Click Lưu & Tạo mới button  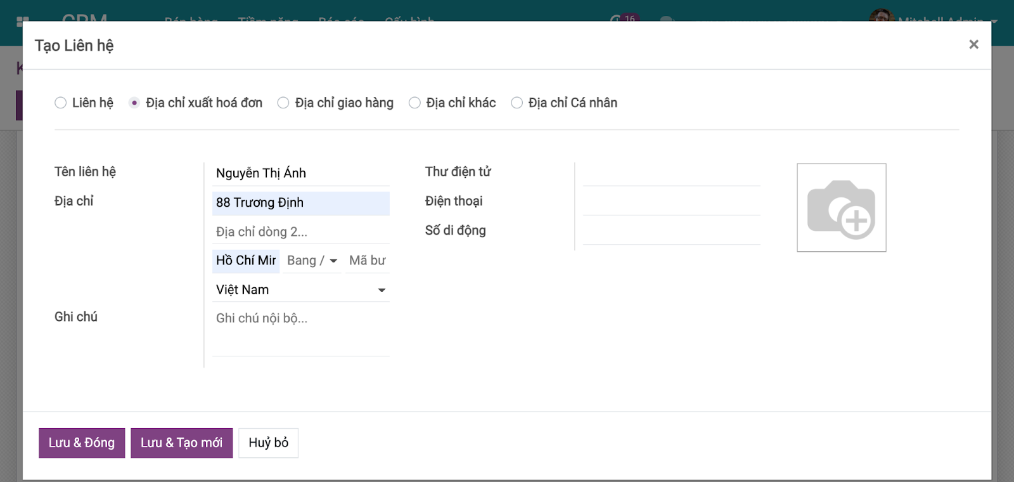[x=182, y=443]
